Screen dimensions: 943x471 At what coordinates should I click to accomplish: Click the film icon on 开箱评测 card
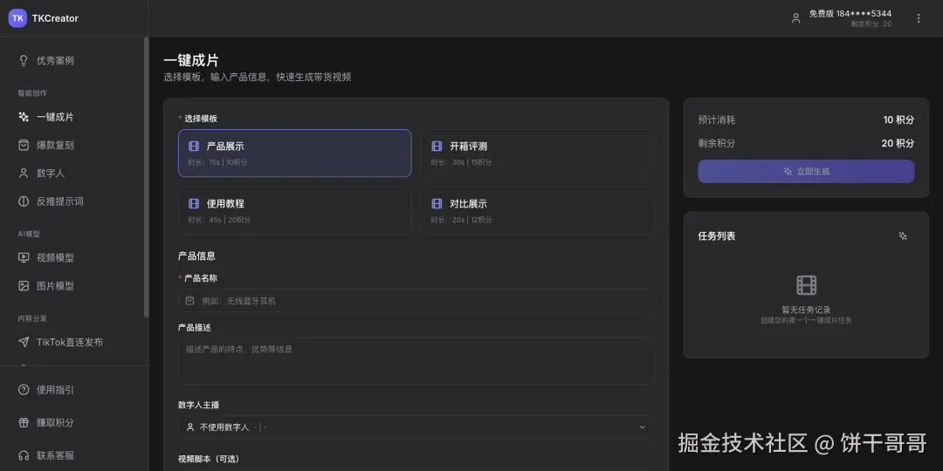pos(437,146)
